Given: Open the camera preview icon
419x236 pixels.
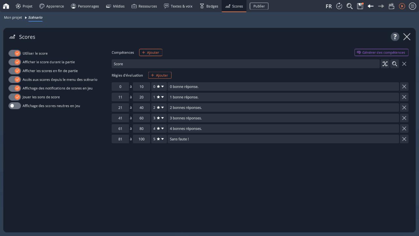Looking at the screenshot, I should click(x=392, y=6).
